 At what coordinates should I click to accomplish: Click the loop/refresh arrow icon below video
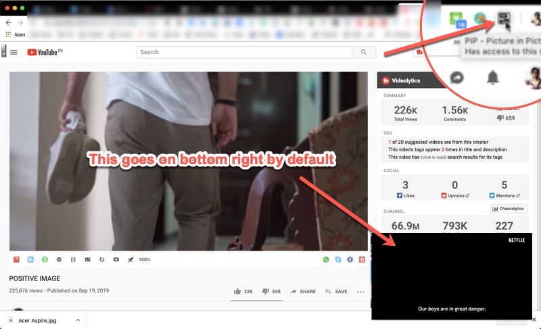[102, 259]
